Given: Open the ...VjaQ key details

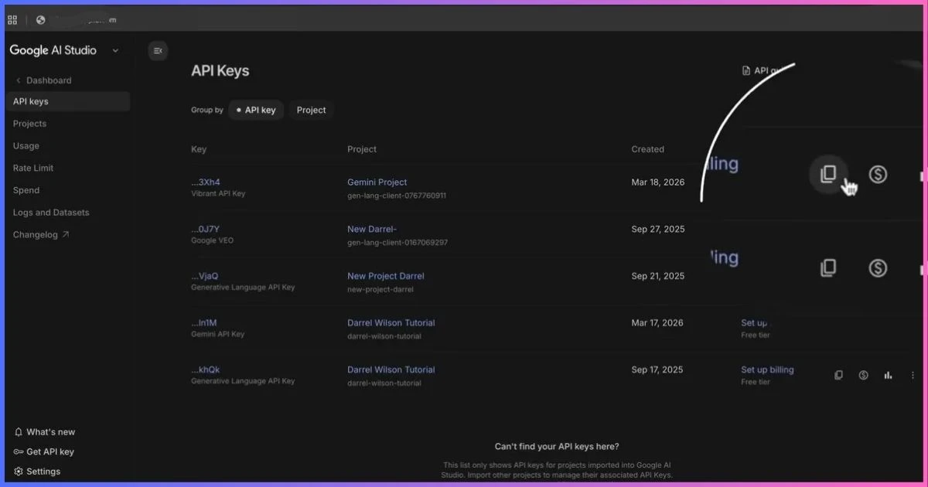Looking at the screenshot, I should click(x=205, y=276).
